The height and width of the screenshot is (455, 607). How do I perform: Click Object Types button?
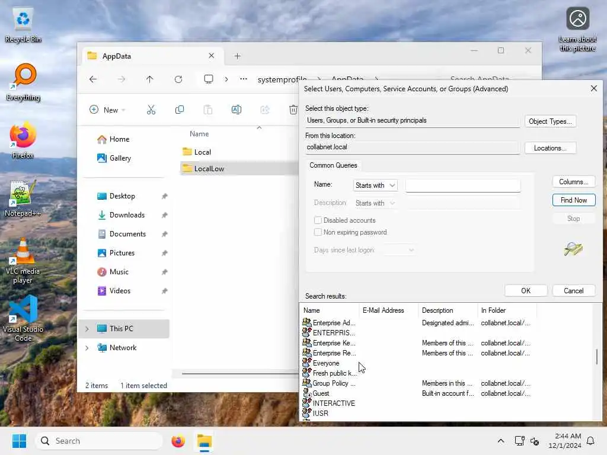550,121
